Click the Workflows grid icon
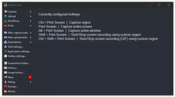Image resolution: width=175 pixels, height=97 pixels. [x=5, y=21]
